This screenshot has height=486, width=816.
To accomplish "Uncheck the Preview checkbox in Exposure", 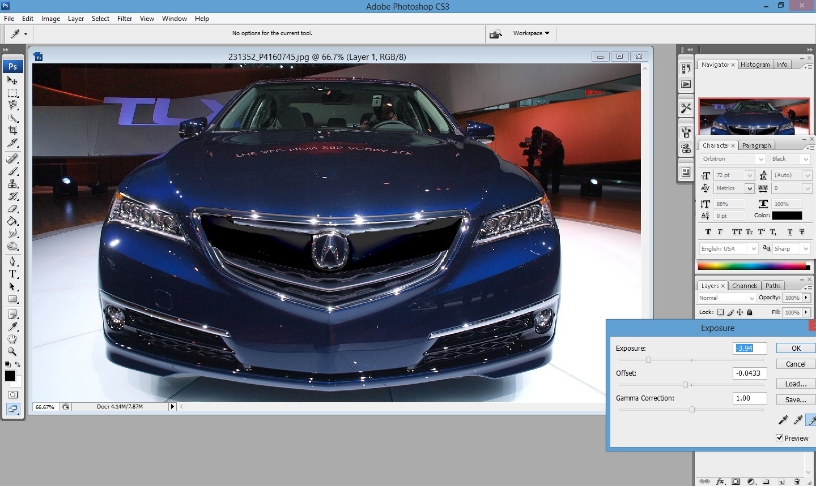I will click(x=780, y=438).
